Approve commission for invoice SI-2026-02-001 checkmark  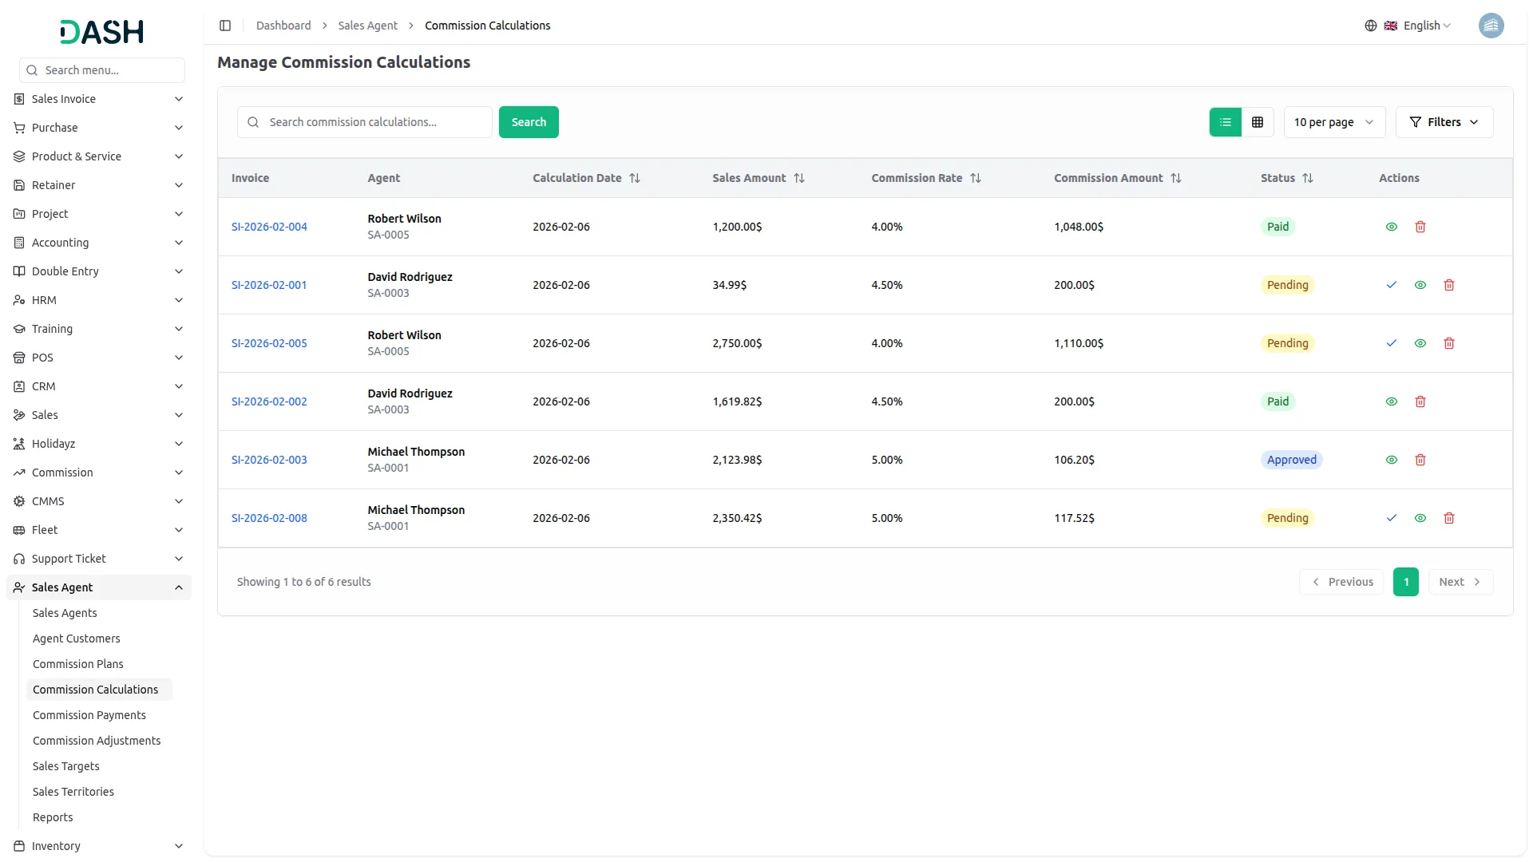(x=1391, y=285)
